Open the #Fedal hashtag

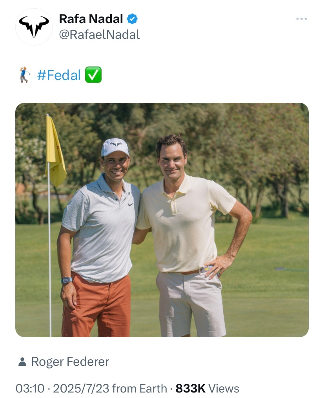[59, 75]
